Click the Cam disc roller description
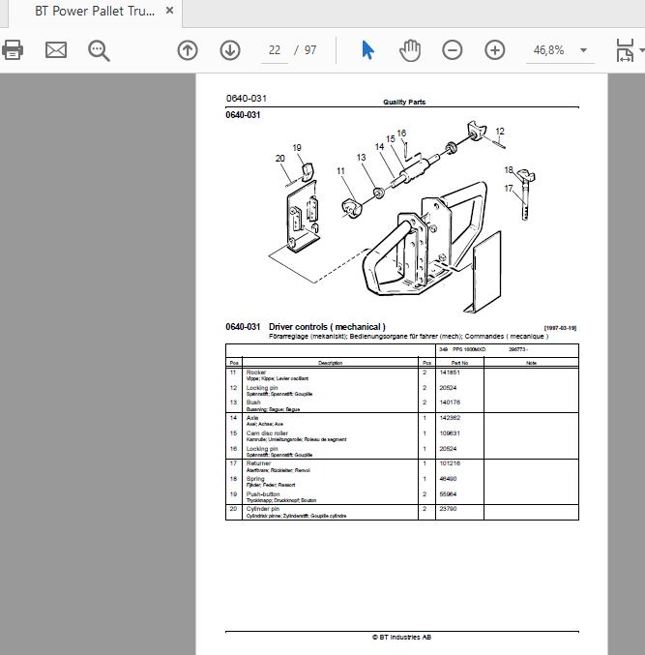 click(x=267, y=433)
